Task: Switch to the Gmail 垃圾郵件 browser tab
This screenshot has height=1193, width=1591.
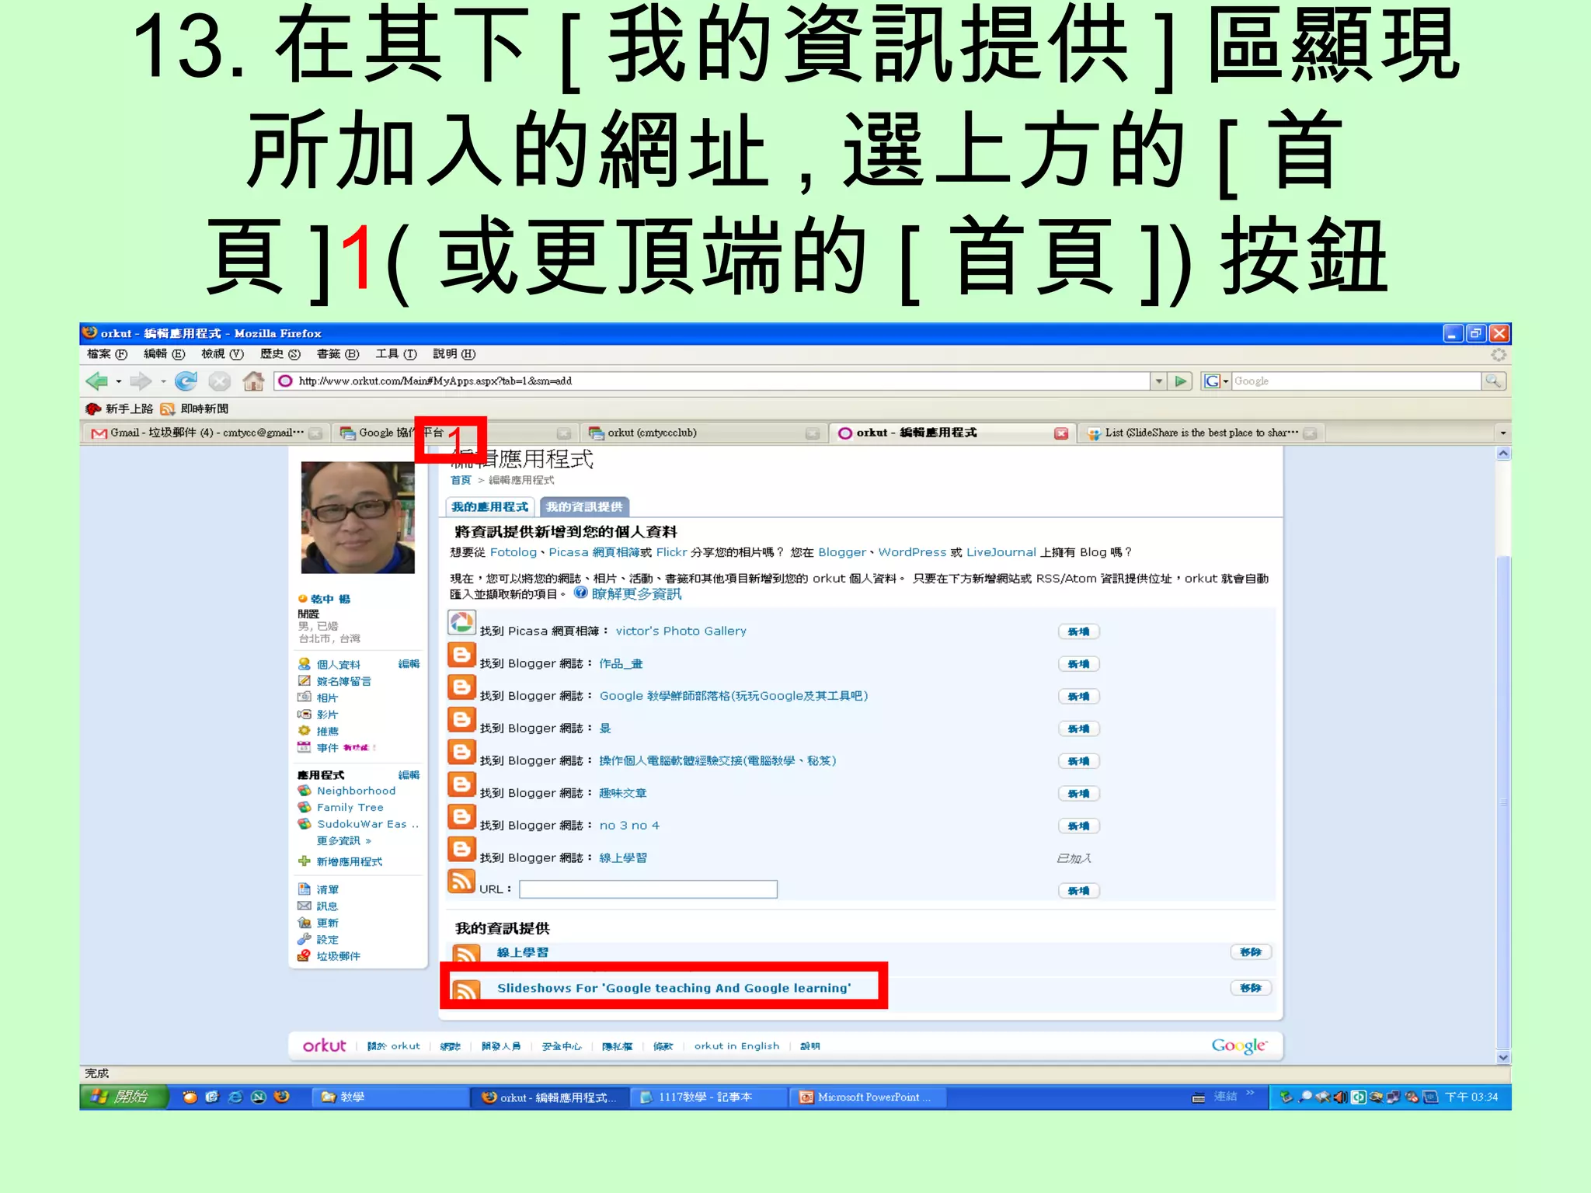Action: click(206, 433)
